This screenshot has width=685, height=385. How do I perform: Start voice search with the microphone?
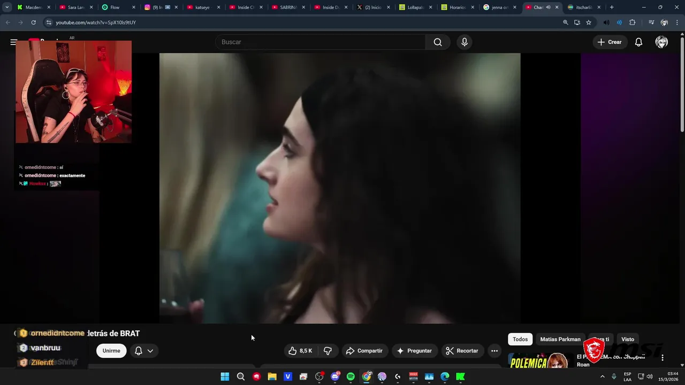(465, 42)
